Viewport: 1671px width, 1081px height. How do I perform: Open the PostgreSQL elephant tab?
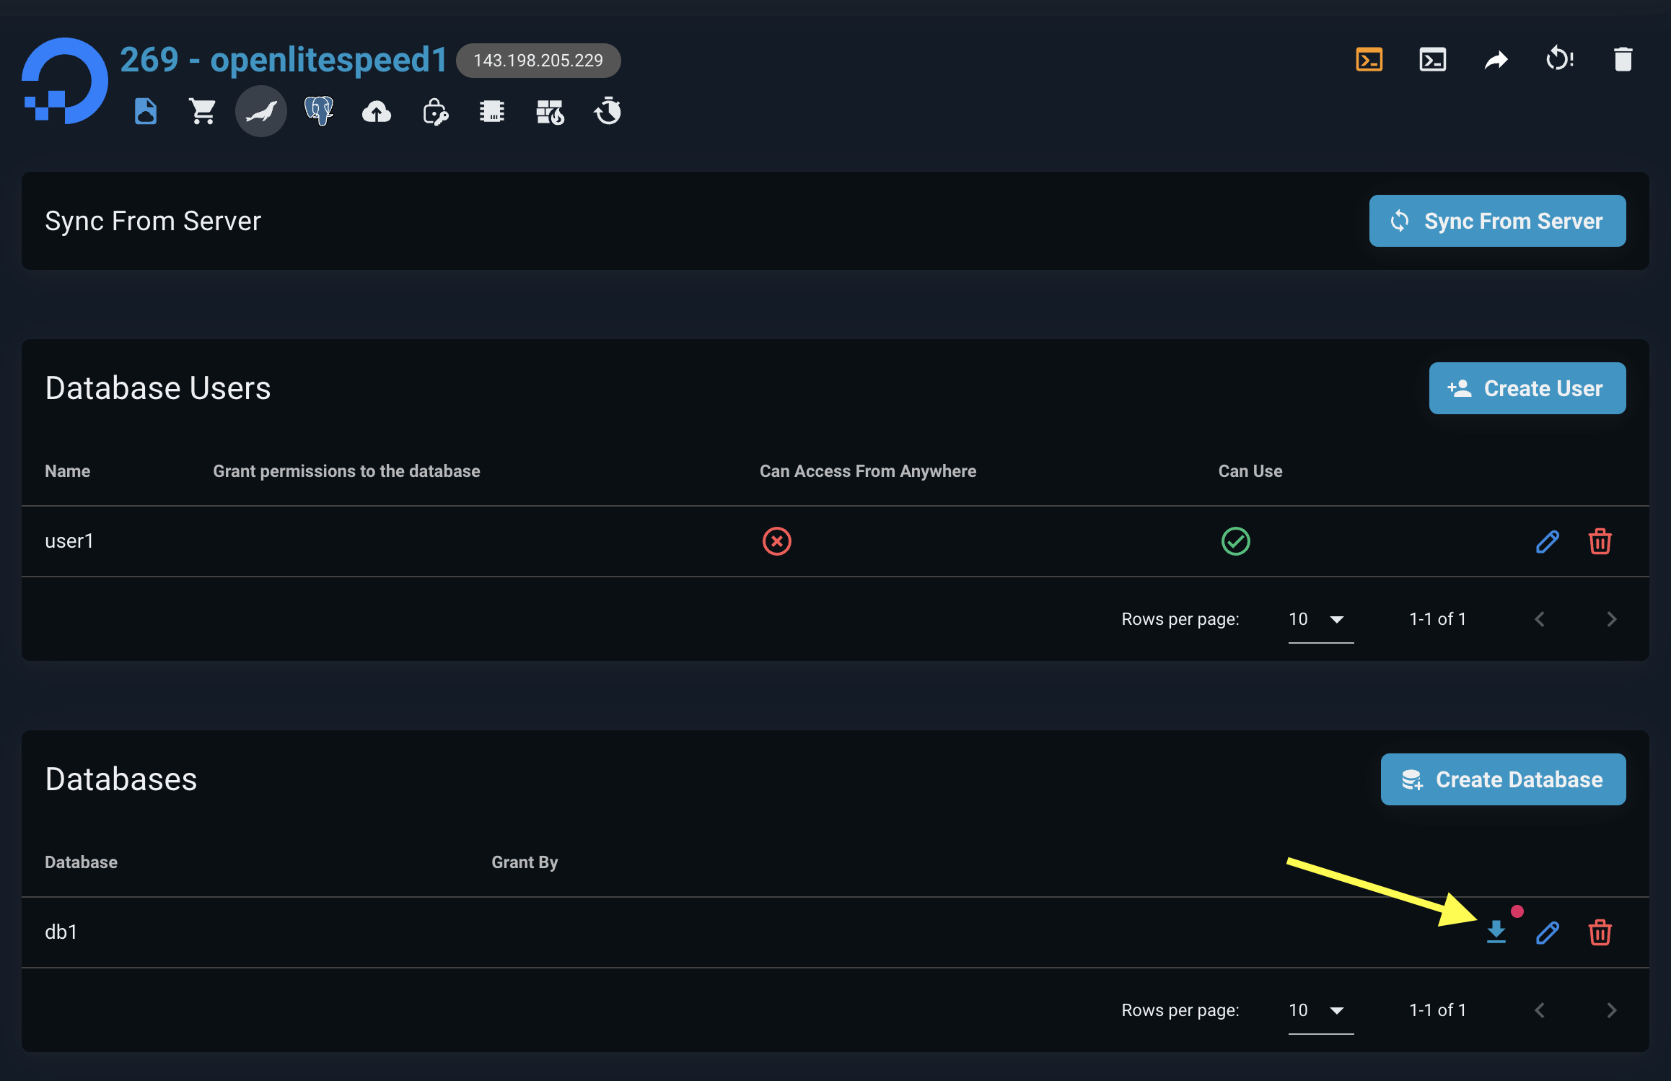[x=319, y=111]
